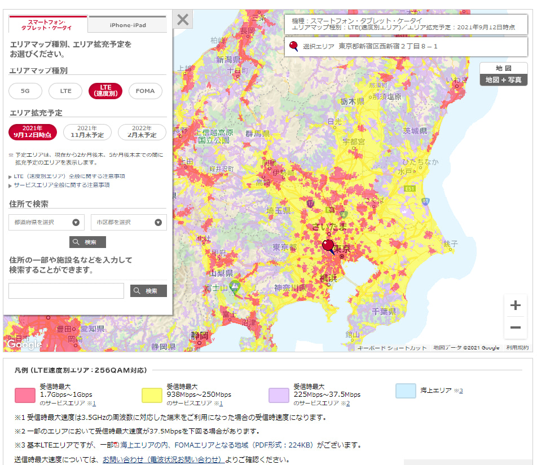Click red pin icon beside 選択エリア
The image size is (537, 465).
pos(293,46)
